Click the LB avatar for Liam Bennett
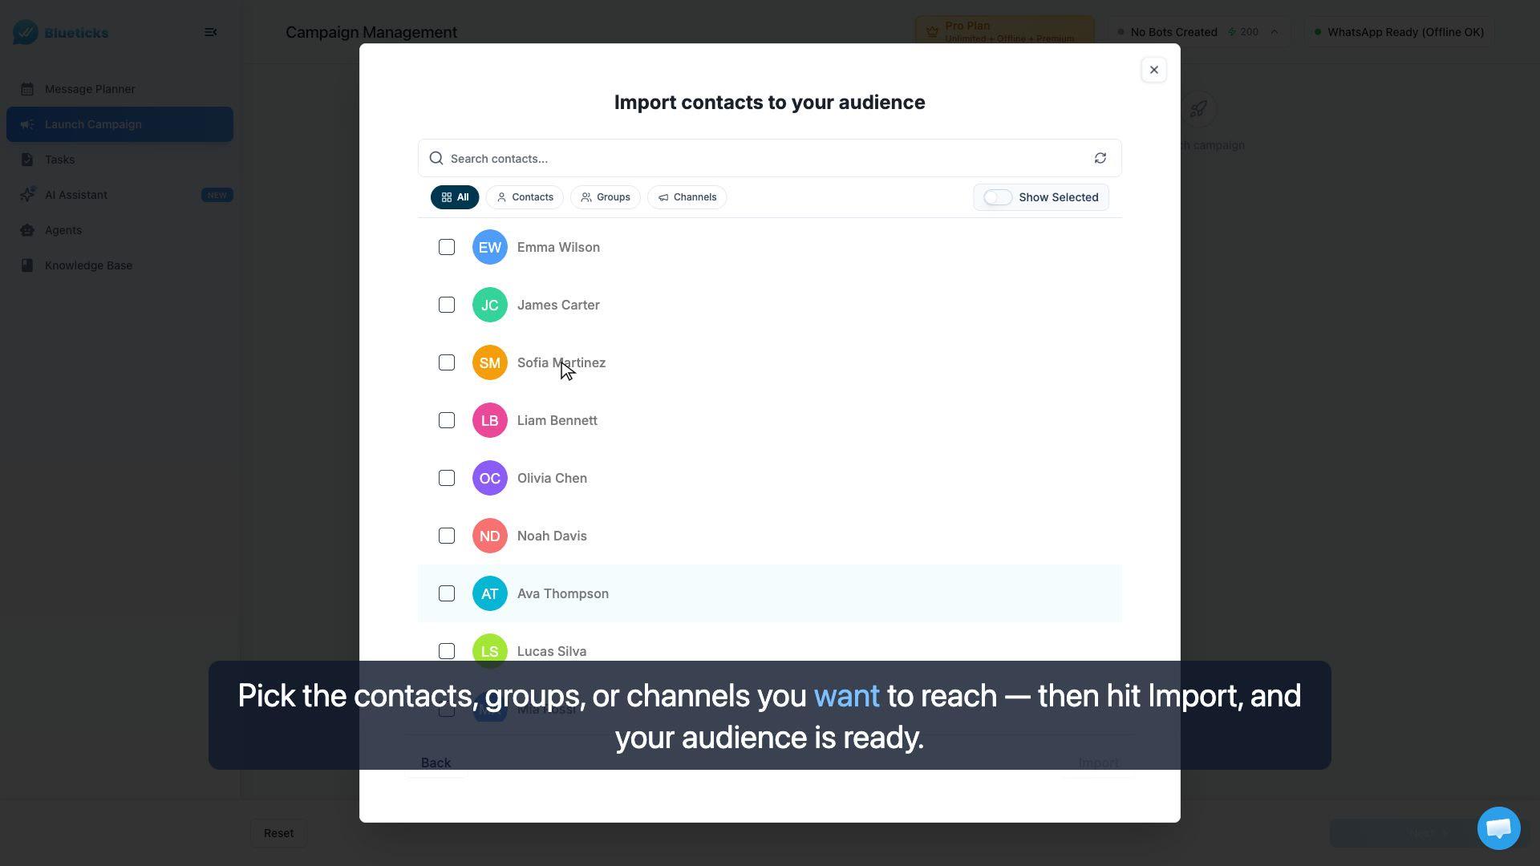Image resolution: width=1540 pixels, height=866 pixels. coord(490,420)
